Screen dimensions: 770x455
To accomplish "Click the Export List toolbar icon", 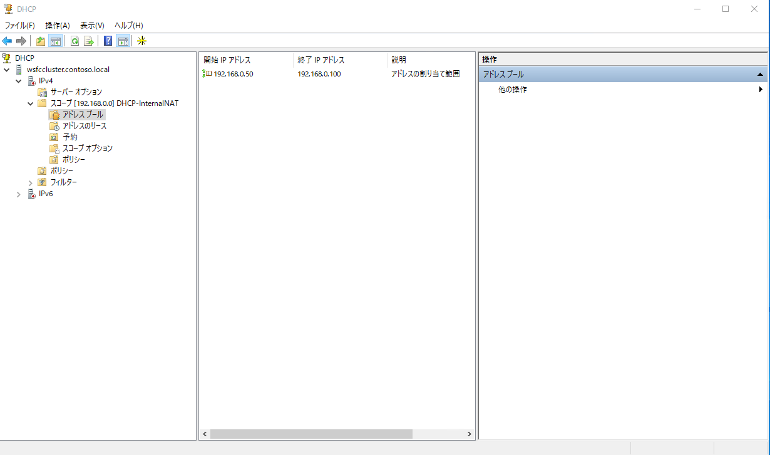I will click(89, 41).
